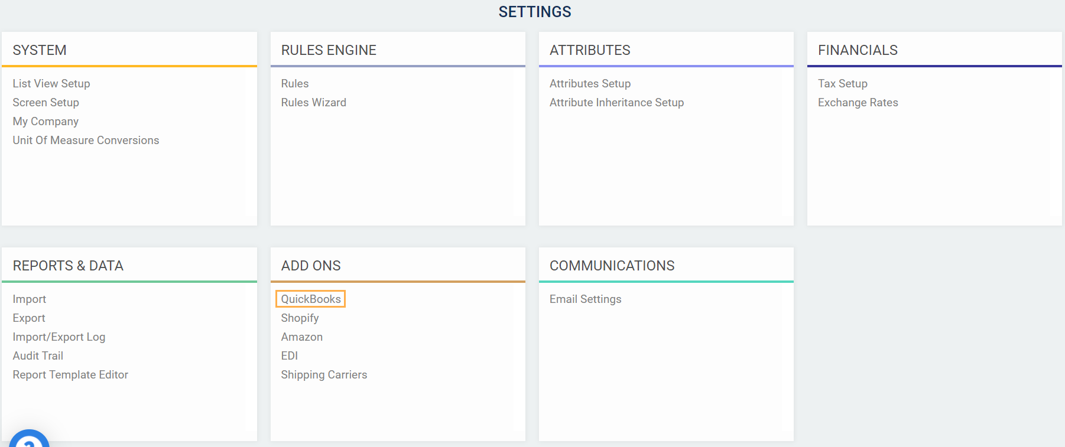Open Shipping Carriers add-on

[324, 375]
